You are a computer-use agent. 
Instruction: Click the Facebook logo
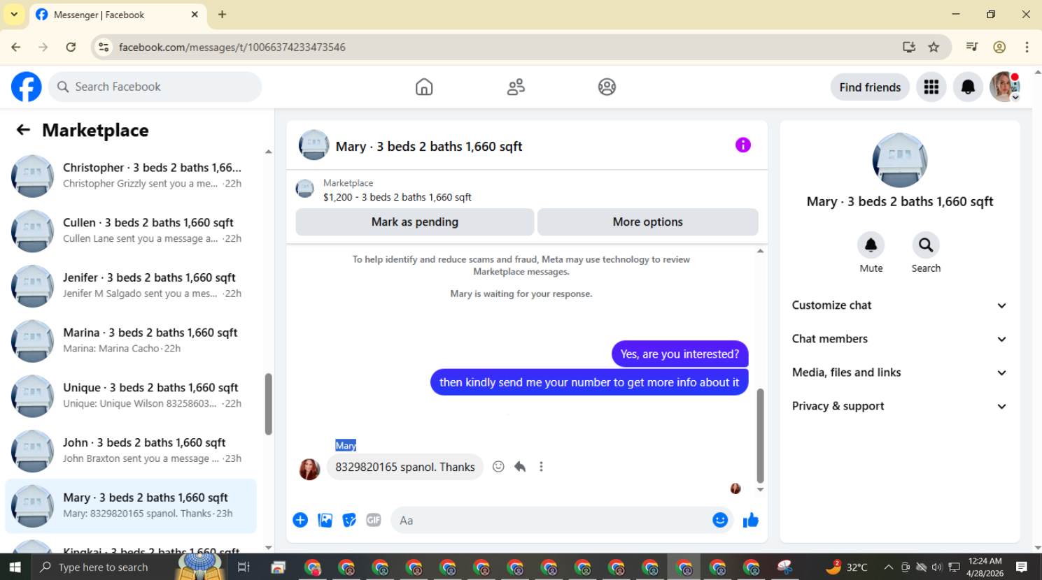(x=27, y=87)
